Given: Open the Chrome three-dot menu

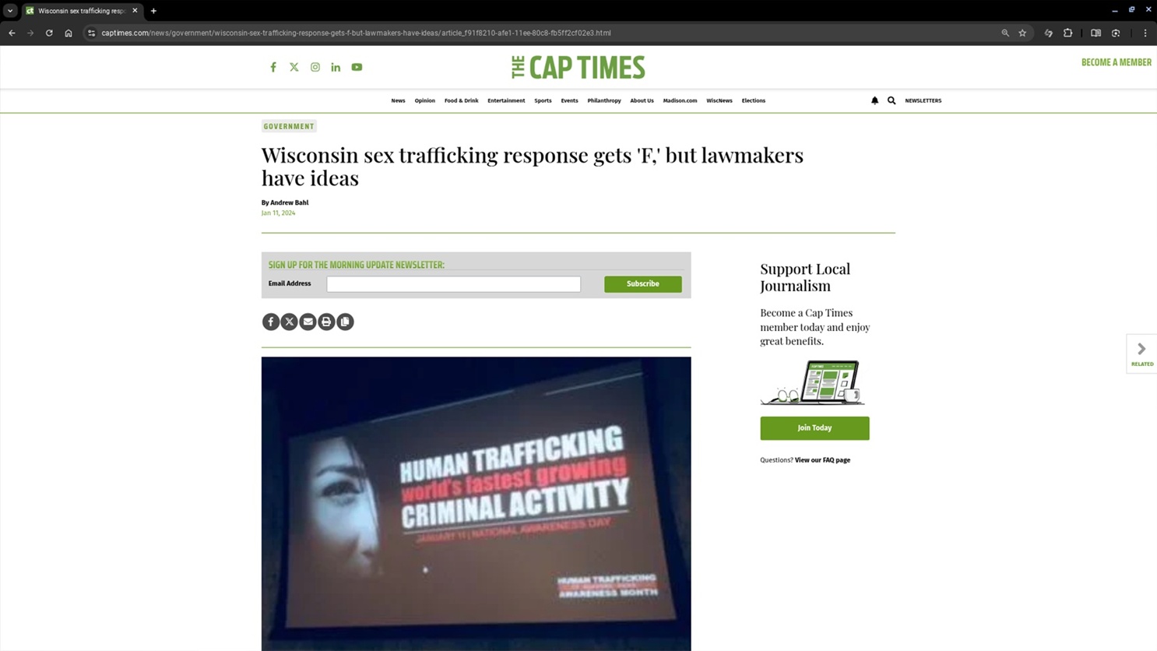Looking at the screenshot, I should 1145,33.
